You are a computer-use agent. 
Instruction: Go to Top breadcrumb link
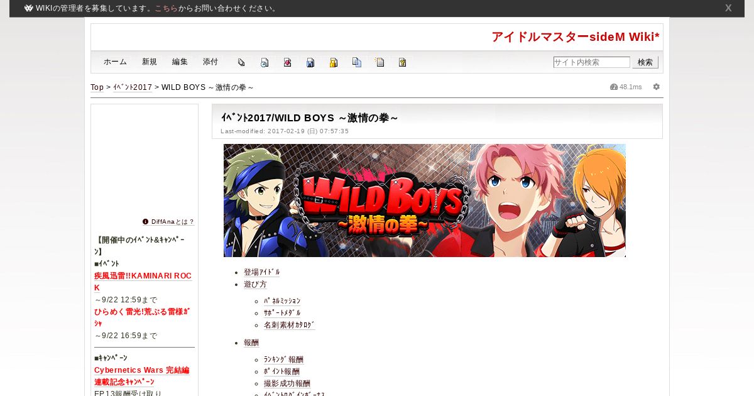coord(97,87)
